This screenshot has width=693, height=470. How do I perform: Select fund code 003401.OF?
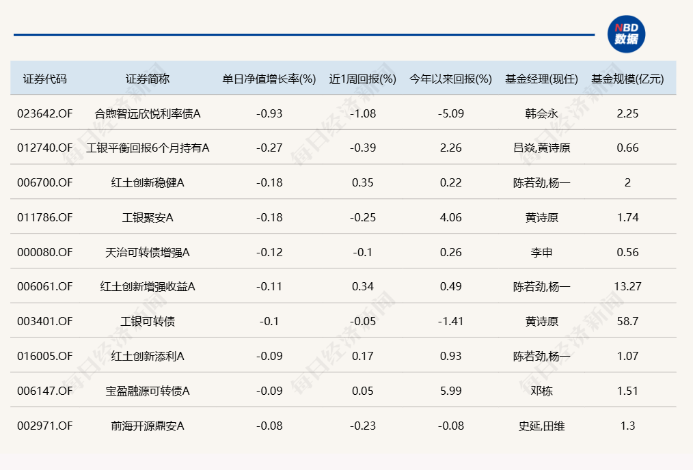pyautogui.click(x=44, y=321)
